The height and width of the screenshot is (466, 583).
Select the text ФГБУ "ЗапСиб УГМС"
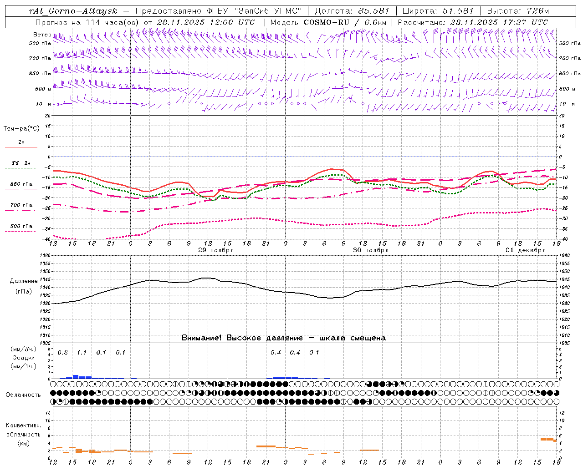[254, 11]
